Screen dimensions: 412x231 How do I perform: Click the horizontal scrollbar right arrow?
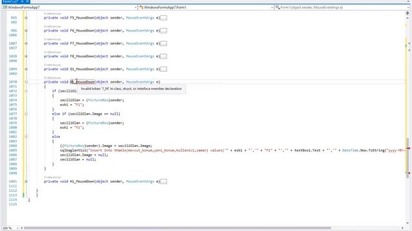point(402,228)
